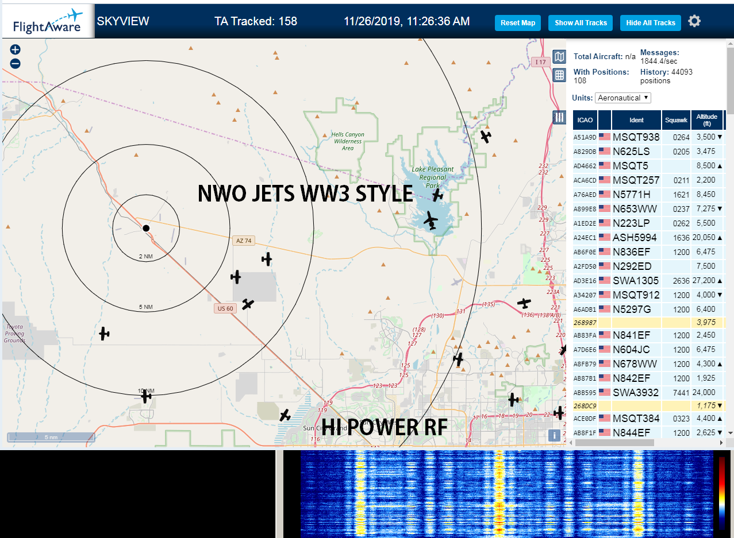Sort table by Altitude (ft) column

click(707, 120)
